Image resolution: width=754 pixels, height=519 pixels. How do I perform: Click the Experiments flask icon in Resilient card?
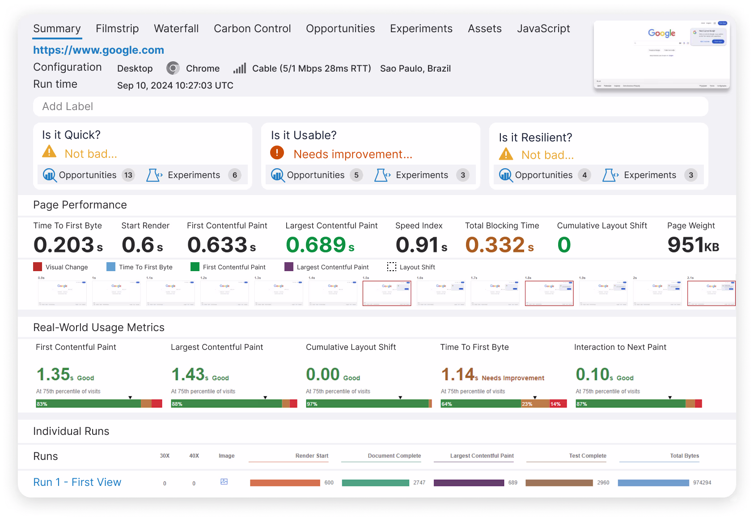click(610, 175)
